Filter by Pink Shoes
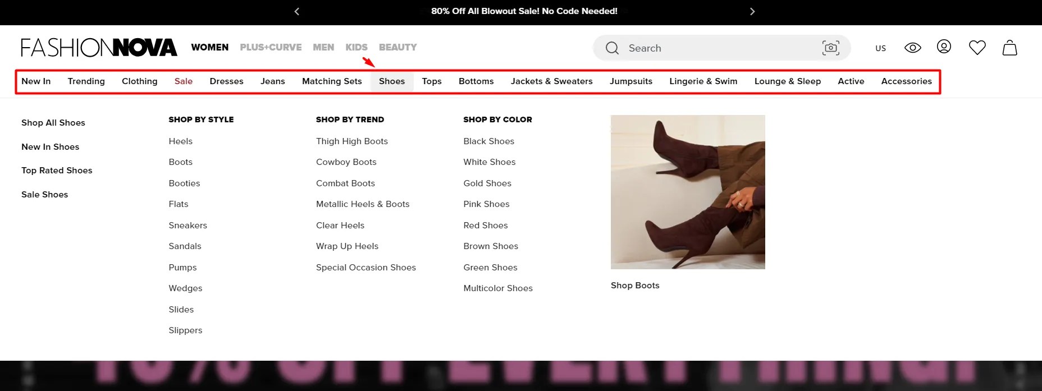Viewport: 1042px width, 391px height. (487, 204)
